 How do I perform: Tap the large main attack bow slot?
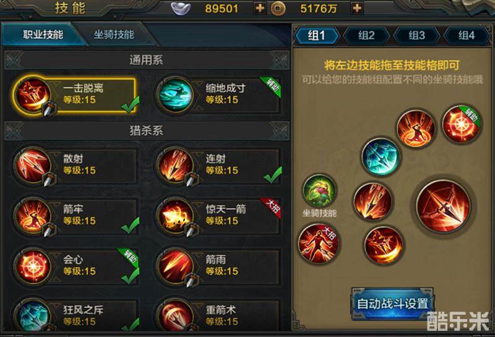pos(443,207)
